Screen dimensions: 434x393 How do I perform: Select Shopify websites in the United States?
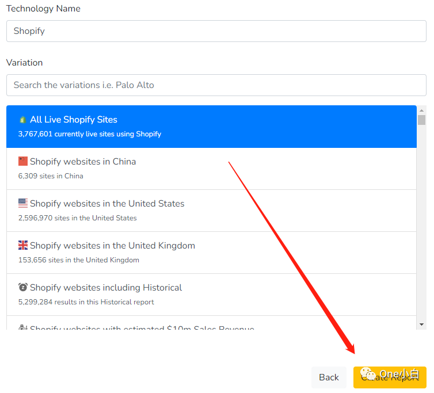coord(211,211)
